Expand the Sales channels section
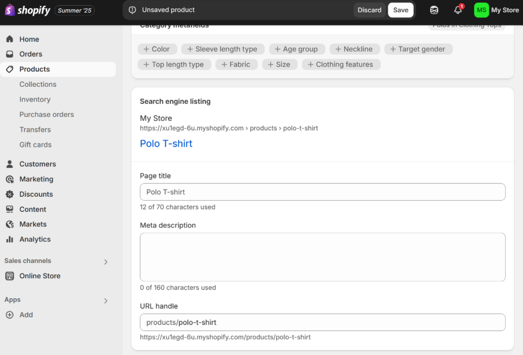The height and width of the screenshot is (355, 523). click(106, 261)
